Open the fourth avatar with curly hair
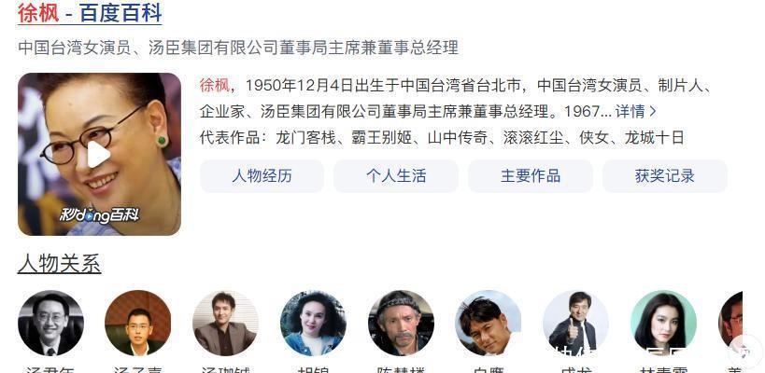This screenshot has width=765, height=373. tap(313, 323)
